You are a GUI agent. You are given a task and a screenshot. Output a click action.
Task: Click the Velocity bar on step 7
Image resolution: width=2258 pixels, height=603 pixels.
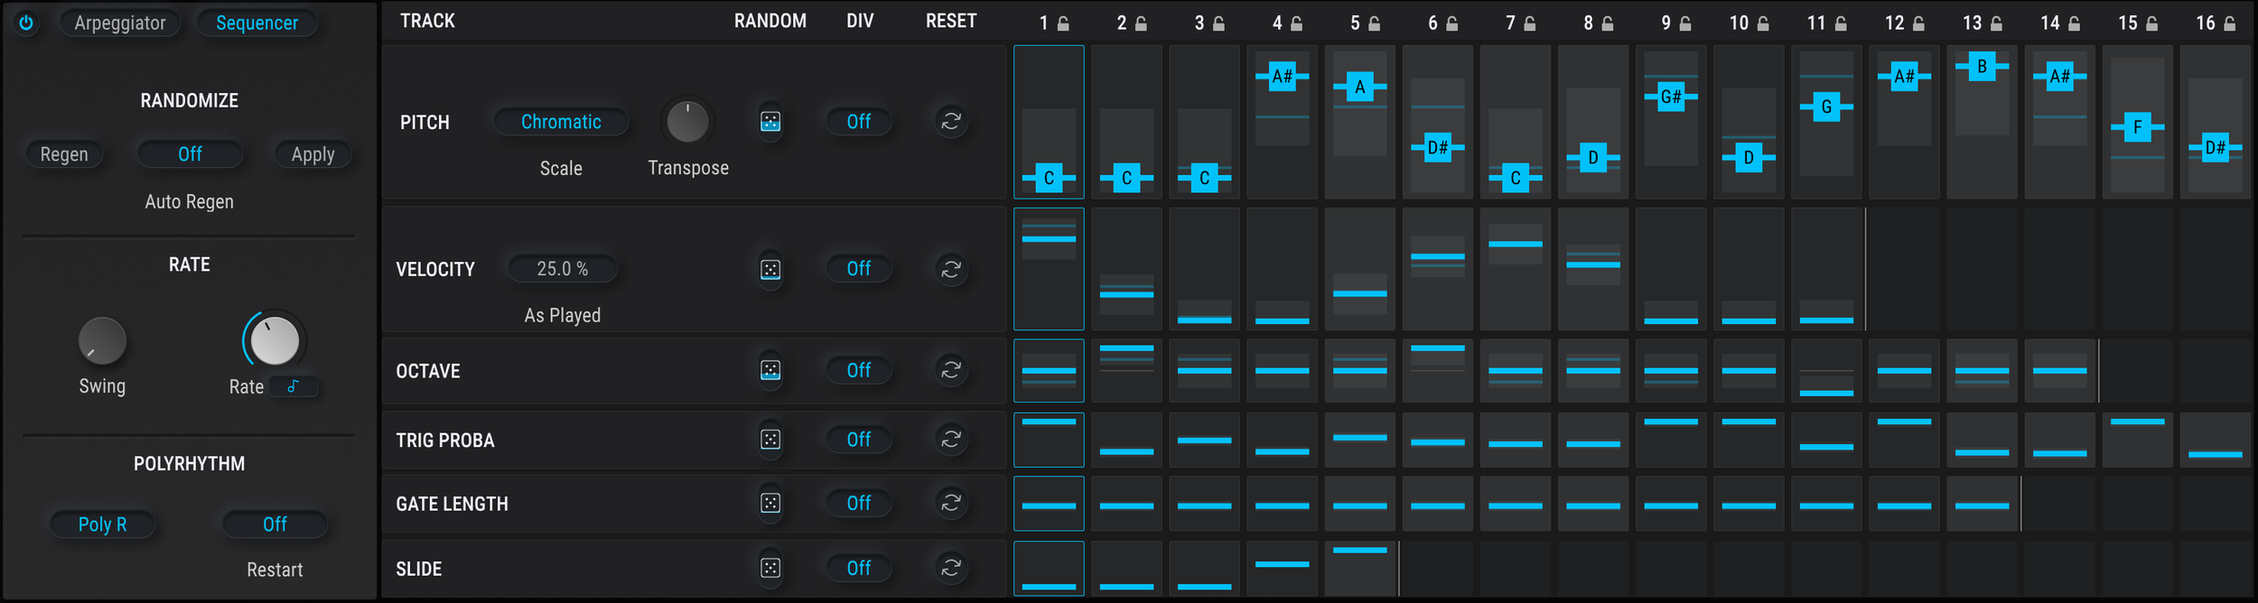(1516, 244)
